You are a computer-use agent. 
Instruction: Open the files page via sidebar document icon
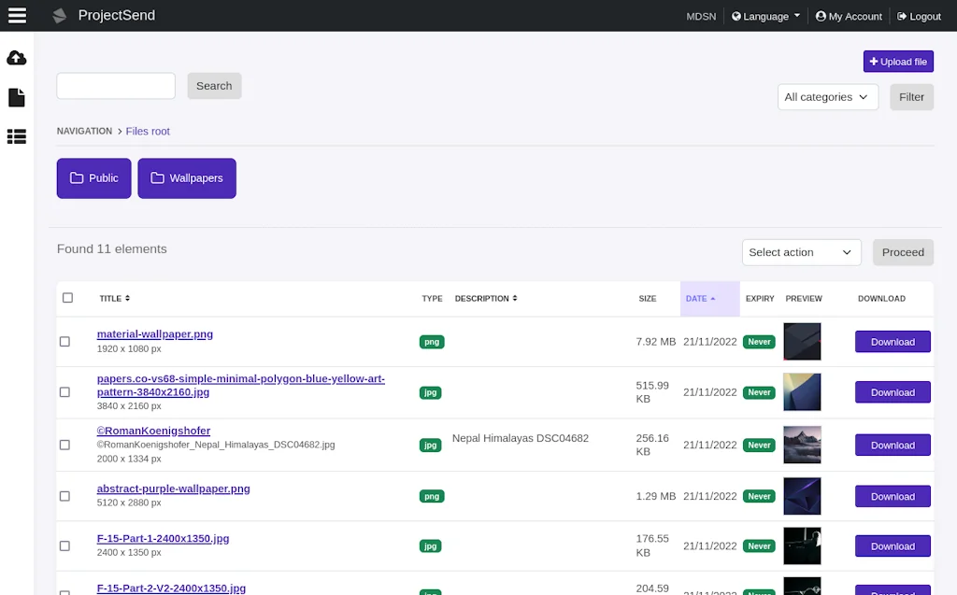pyautogui.click(x=16, y=97)
